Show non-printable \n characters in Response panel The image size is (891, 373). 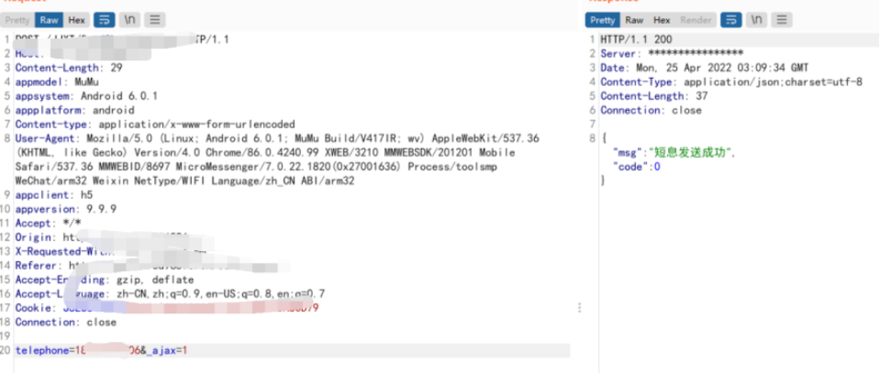click(x=756, y=20)
